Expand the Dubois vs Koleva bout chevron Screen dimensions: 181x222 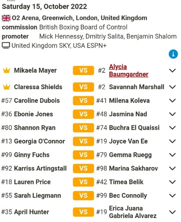point(172,101)
